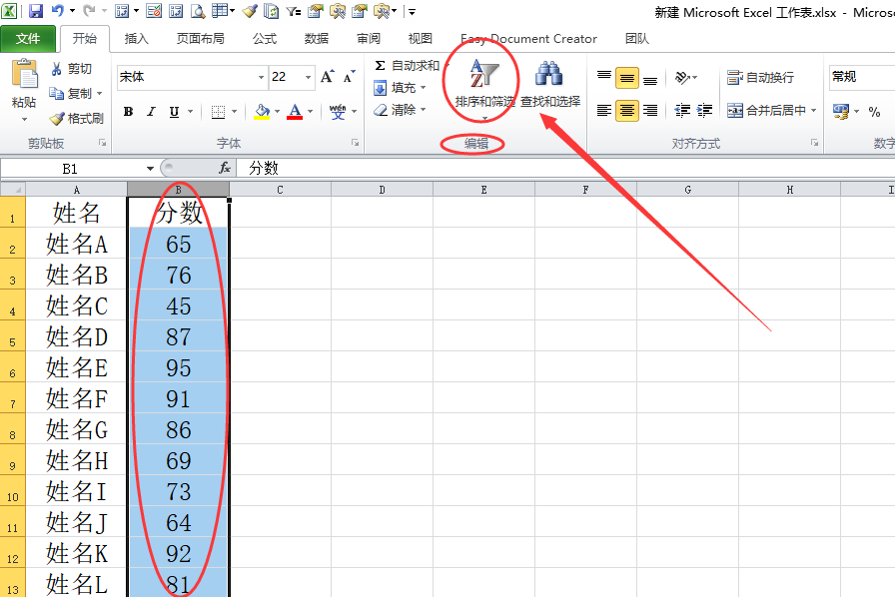Switch to the 视图 tab

click(x=421, y=39)
